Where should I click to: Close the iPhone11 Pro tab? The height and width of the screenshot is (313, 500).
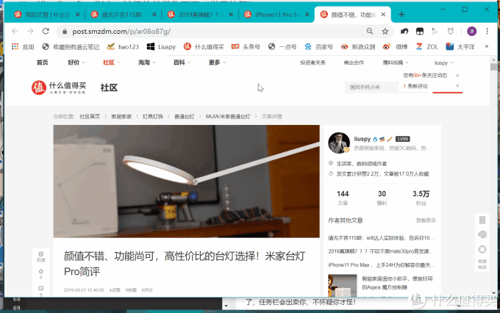click(307, 15)
